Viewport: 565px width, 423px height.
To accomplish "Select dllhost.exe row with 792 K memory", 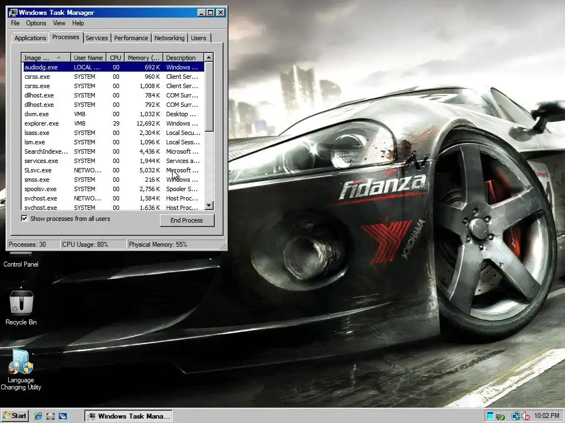I will (x=113, y=105).
